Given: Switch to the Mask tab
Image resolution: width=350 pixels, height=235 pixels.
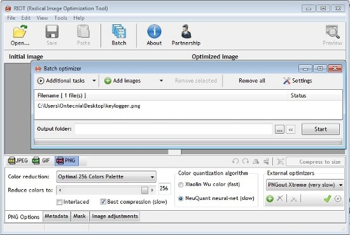Looking at the screenshot, I should pos(80,217).
